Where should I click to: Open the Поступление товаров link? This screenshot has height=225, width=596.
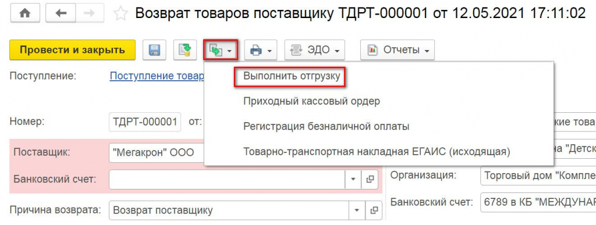click(x=157, y=76)
